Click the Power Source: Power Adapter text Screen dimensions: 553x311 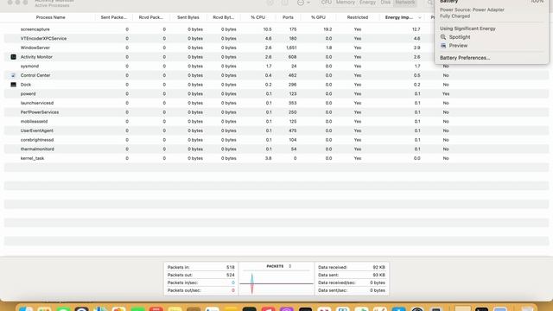click(472, 10)
